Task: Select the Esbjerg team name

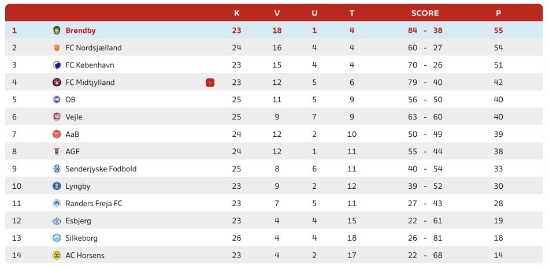Action: pos(79,221)
